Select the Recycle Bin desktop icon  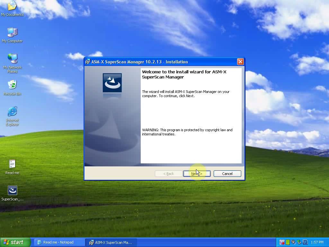coord(12,88)
